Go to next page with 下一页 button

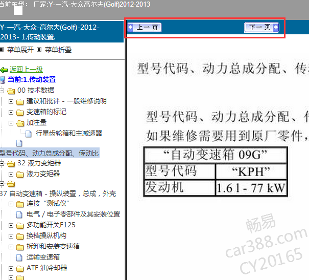point(262,27)
